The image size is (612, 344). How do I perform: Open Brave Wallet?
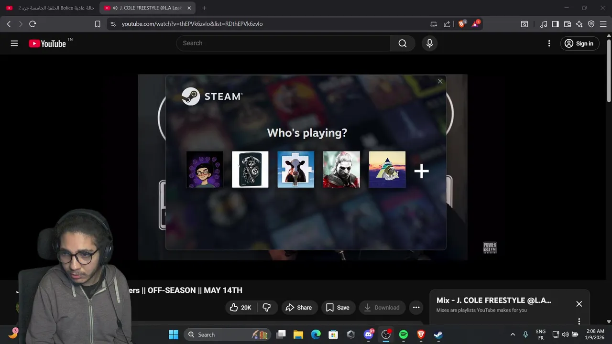click(568, 24)
